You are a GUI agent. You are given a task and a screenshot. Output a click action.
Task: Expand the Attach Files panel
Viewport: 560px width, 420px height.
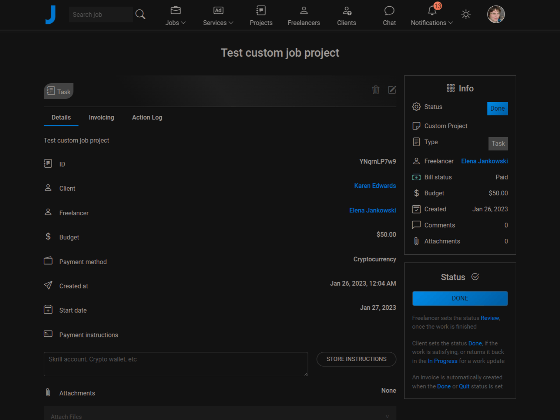tap(220, 415)
